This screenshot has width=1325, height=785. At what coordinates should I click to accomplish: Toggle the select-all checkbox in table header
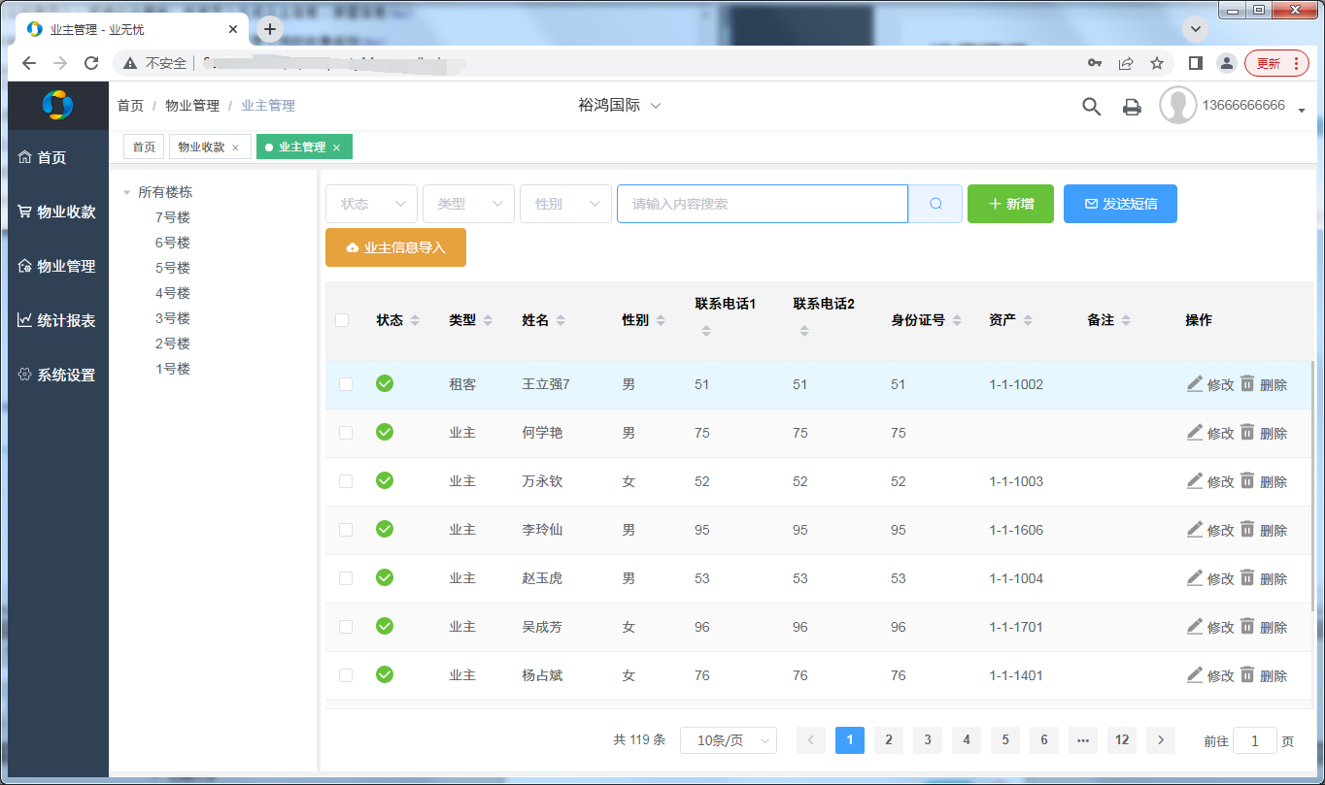[x=342, y=320]
